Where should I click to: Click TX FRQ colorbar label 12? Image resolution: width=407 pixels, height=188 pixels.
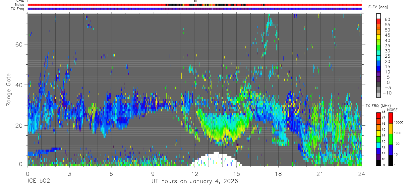[x=383, y=147]
